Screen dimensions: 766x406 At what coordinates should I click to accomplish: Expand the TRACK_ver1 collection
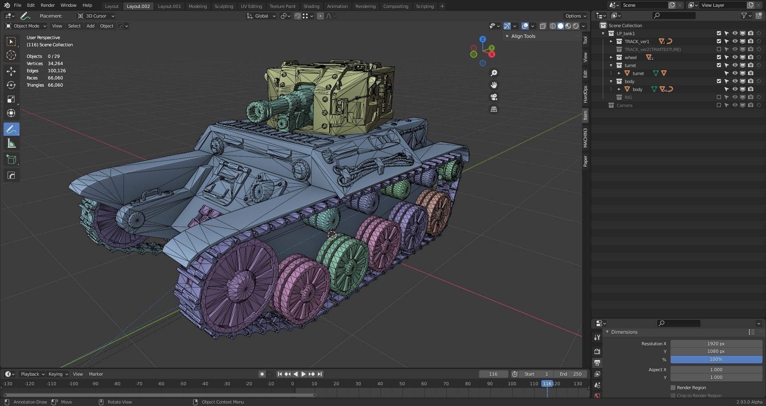click(611, 42)
